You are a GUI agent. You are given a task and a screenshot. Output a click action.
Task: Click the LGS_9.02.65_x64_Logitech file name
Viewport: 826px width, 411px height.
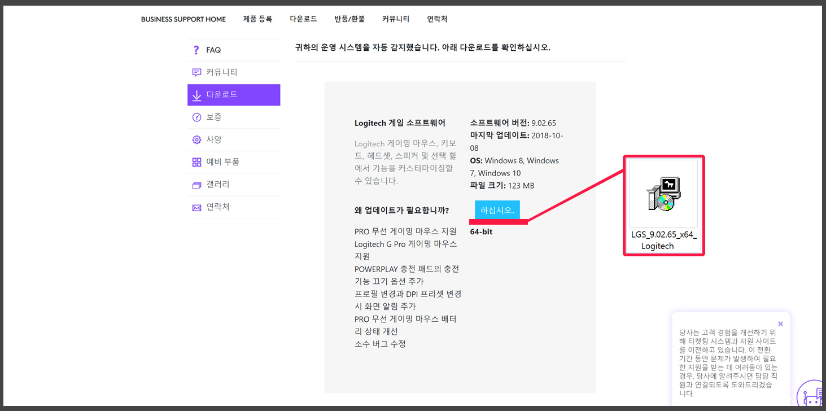point(664,241)
